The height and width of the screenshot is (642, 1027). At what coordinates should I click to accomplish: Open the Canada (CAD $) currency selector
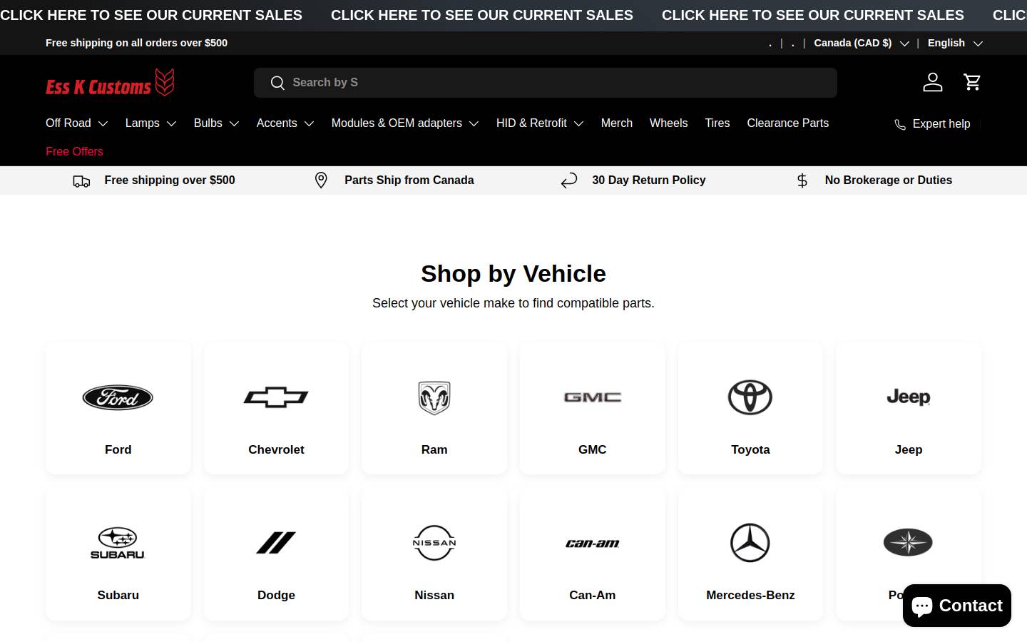click(x=862, y=43)
